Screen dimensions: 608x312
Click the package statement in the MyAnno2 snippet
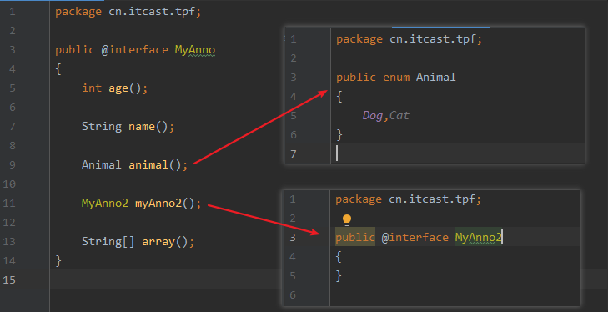coord(409,199)
